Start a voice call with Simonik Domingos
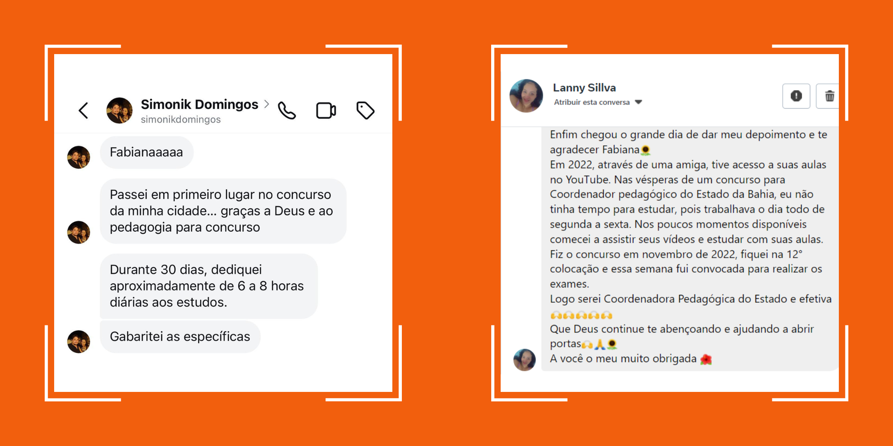 pos(287,110)
